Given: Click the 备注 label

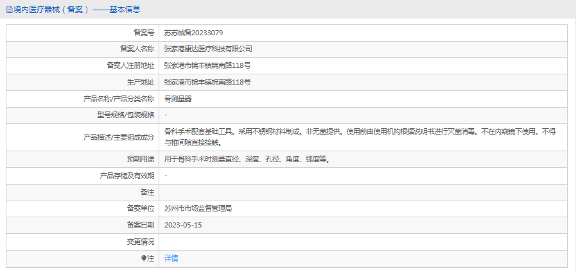Looking at the screenshot, I should [148, 192].
